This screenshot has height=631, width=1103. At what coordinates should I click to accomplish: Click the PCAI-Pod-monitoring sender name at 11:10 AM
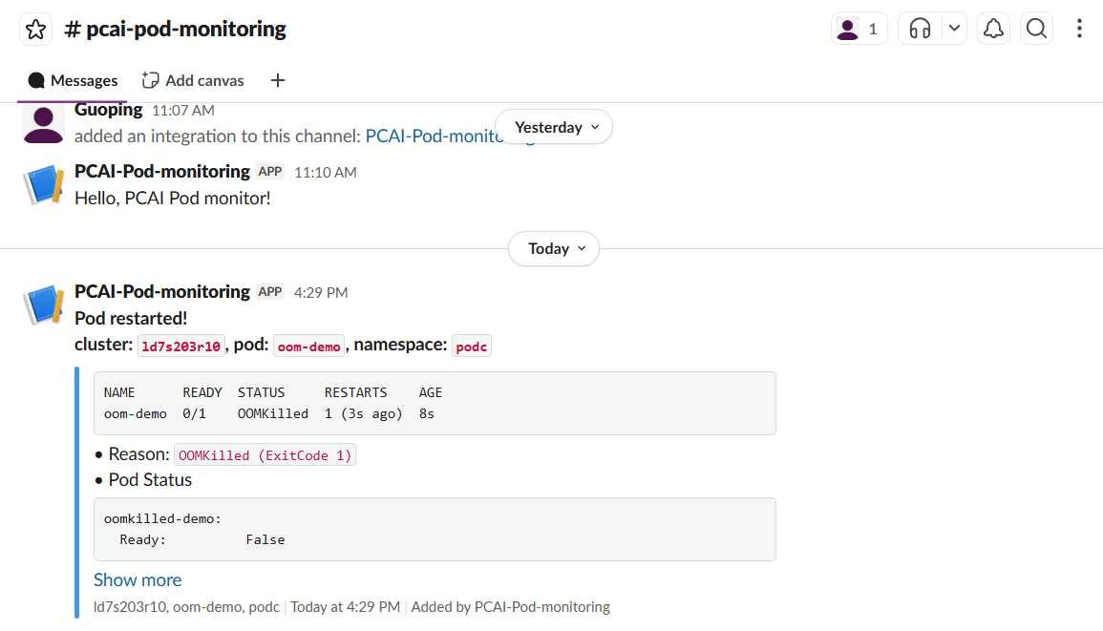(161, 172)
